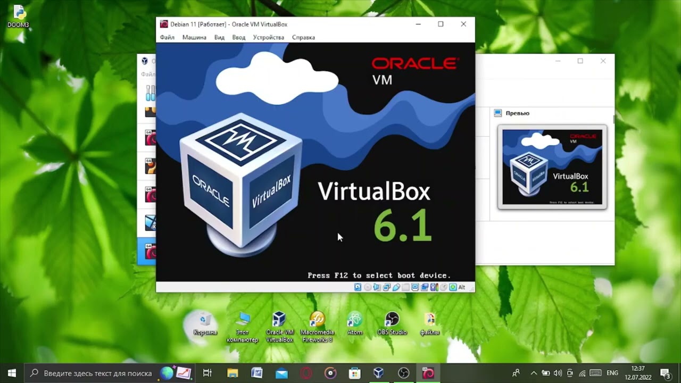This screenshot has height=383, width=681.
Task: Switch to OBS Studio taskbar button
Action: click(403, 373)
